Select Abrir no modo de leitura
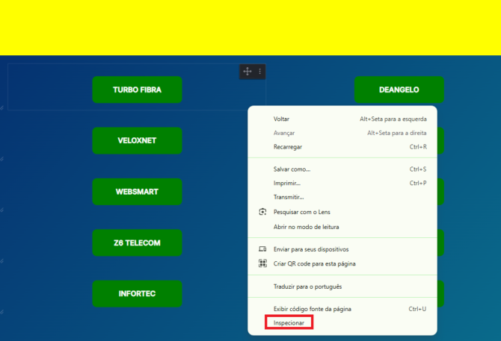The image size is (501, 341). click(x=342, y=227)
